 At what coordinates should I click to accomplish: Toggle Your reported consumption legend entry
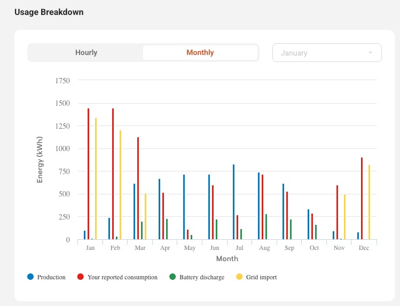click(122, 277)
